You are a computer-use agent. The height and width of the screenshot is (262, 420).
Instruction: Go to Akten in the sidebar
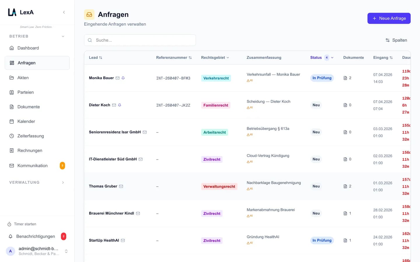coord(37,78)
